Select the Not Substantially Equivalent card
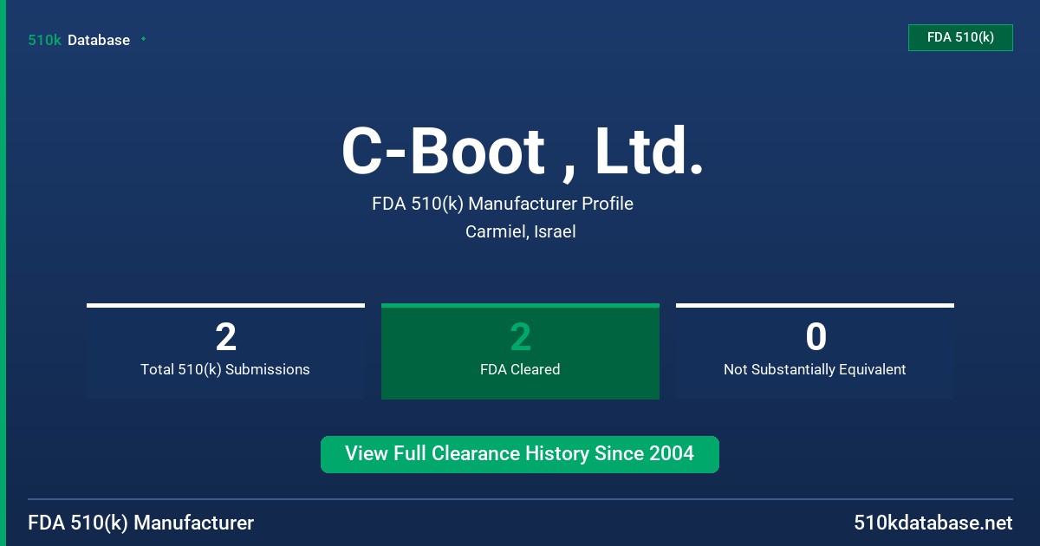This screenshot has height=546, width=1040. pos(815,351)
